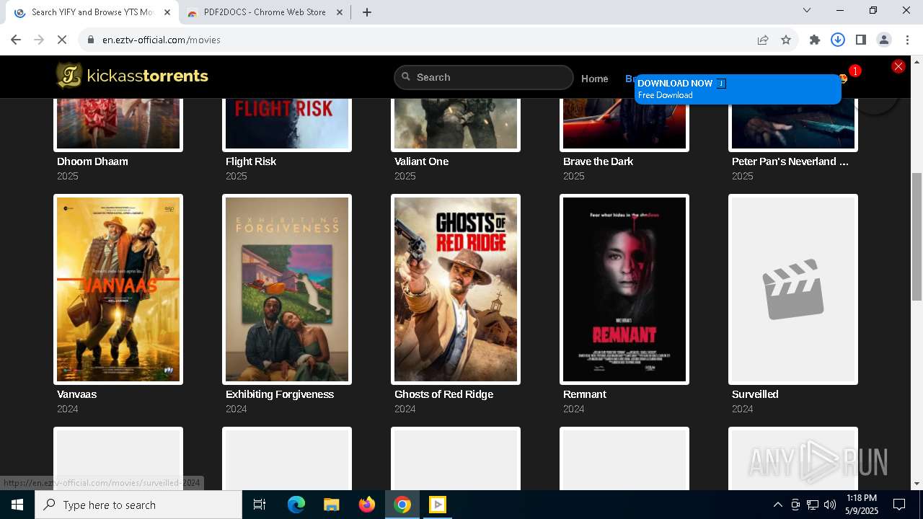
Task: Click the kickasstorrents logo
Action: [x=132, y=76]
